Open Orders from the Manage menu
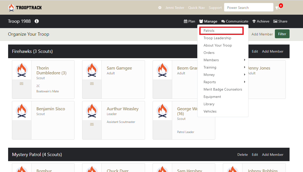Viewport: 303px width, 172px height. [x=209, y=53]
